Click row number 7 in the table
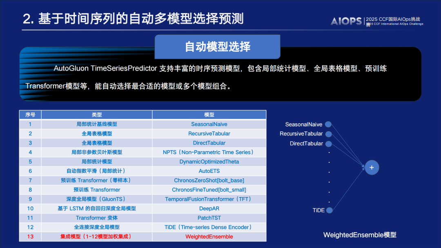The width and height of the screenshot is (441, 248). click(30, 180)
